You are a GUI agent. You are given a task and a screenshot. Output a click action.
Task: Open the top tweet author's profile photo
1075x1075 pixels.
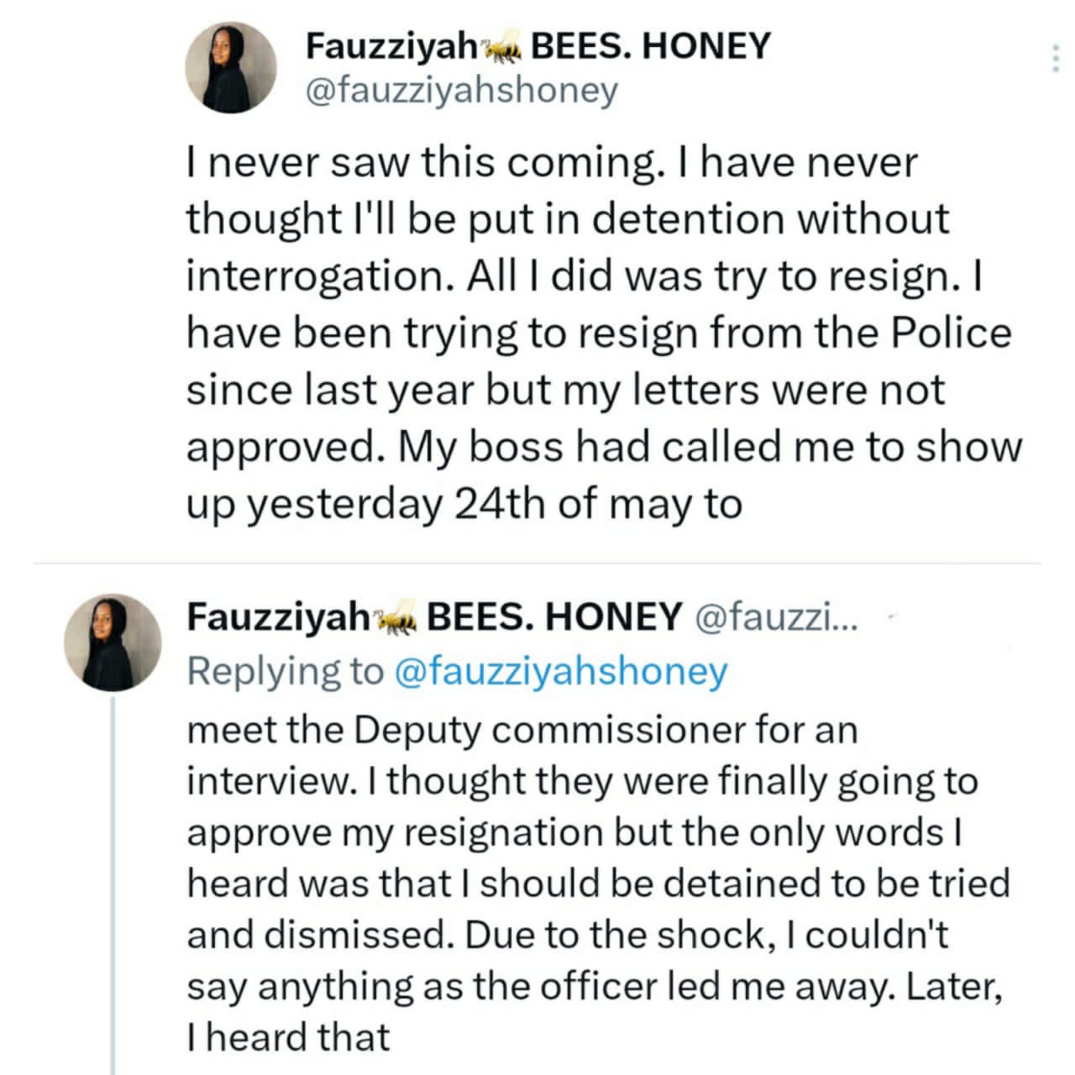click(x=229, y=68)
